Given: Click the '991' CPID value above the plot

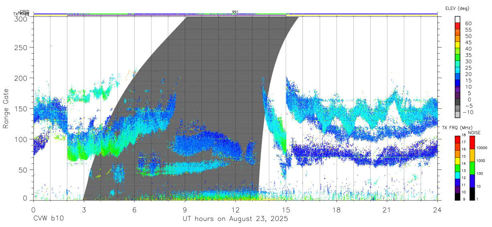Looking at the screenshot, I should coord(235,12).
